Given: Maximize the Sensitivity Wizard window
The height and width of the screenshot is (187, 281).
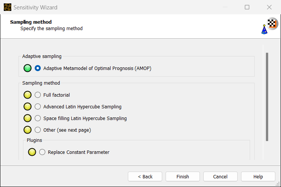Looking at the screenshot, I should [x=247, y=7].
